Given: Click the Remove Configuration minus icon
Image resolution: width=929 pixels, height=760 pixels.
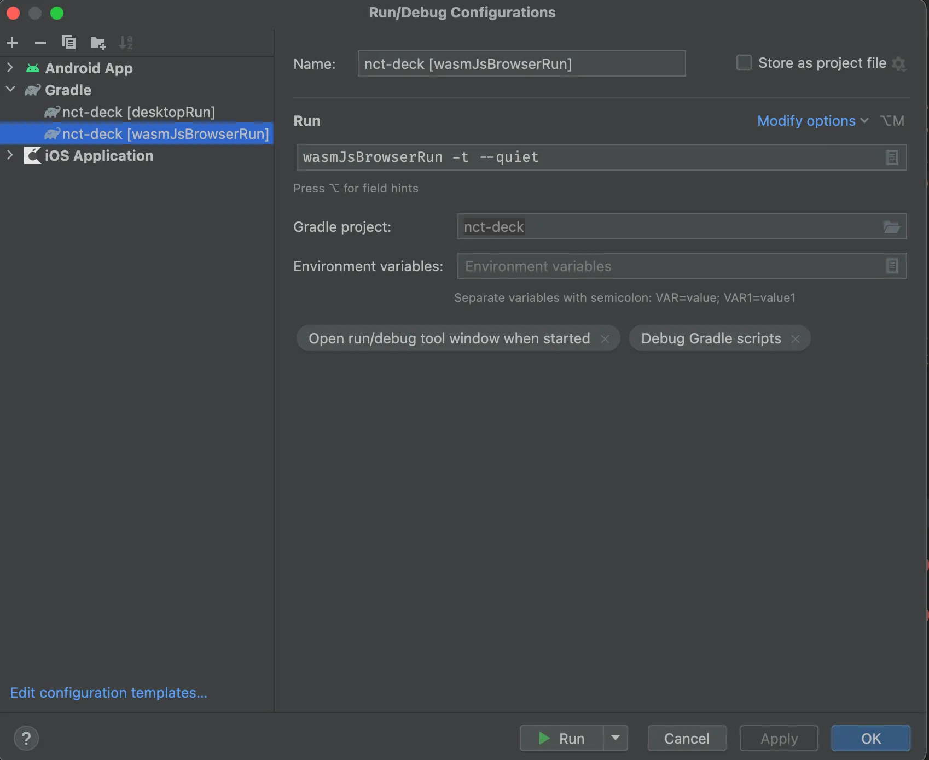Looking at the screenshot, I should pos(40,43).
